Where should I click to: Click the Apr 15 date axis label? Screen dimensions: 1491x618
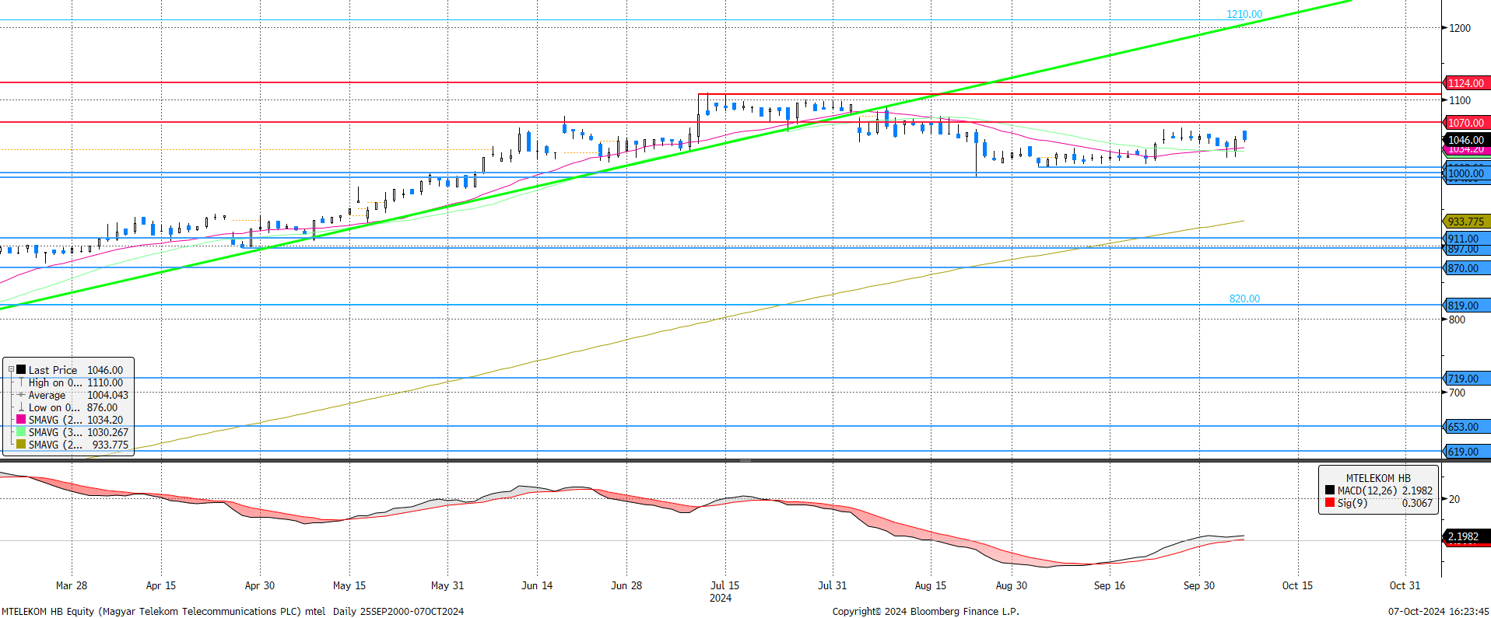coord(161,585)
